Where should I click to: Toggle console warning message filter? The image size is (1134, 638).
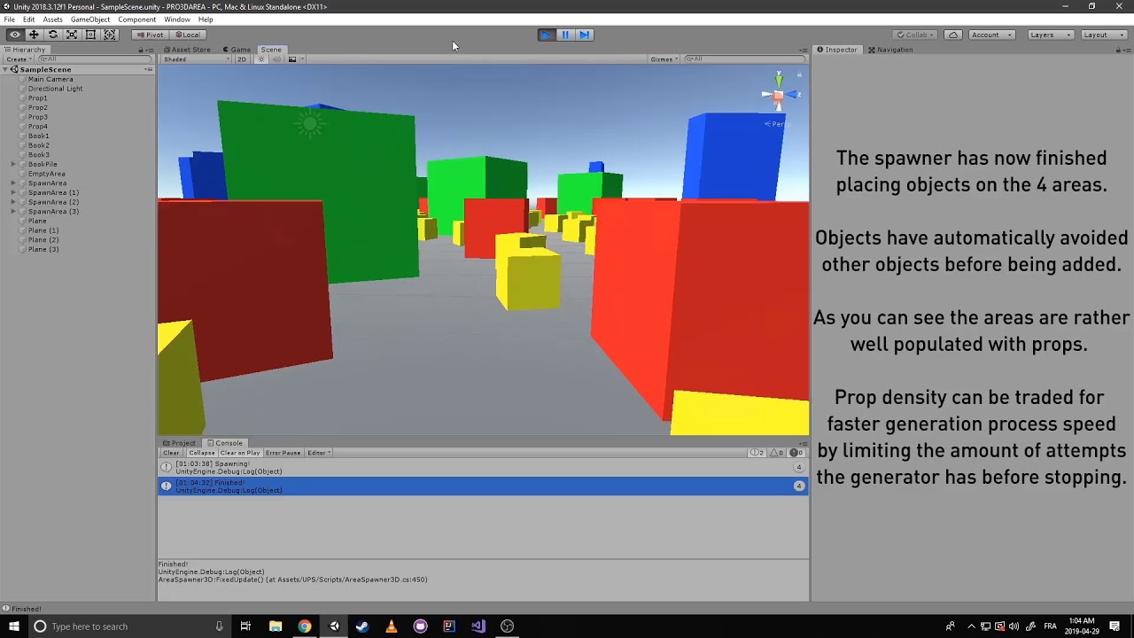(777, 453)
